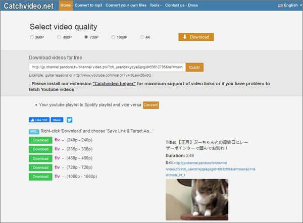This screenshot has width=303, height=223.
Task: Open the English language dropdown
Action: [290, 6]
